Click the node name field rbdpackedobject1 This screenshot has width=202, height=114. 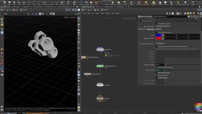169,16
